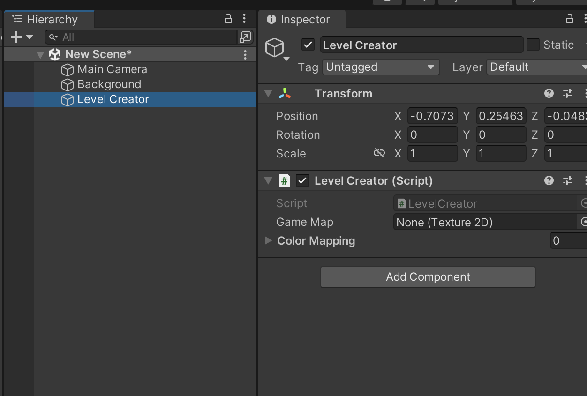Expand the Color Mapping property
The width and height of the screenshot is (587, 396).
pyautogui.click(x=268, y=240)
